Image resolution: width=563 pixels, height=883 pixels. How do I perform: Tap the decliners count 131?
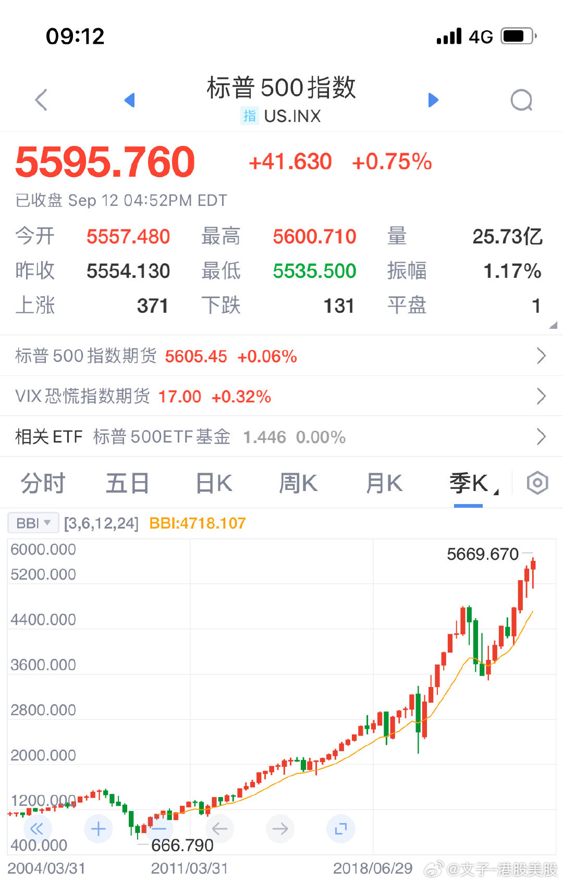coord(339,306)
